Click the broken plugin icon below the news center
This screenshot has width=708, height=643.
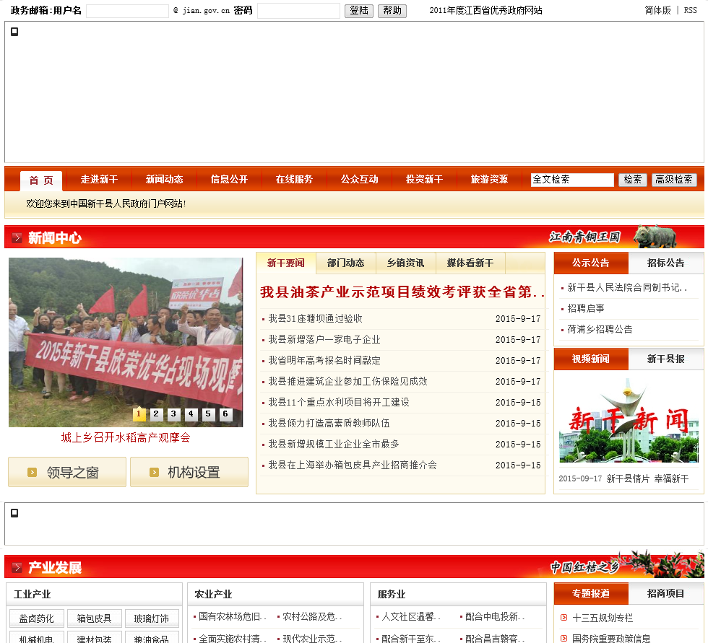[x=14, y=513]
